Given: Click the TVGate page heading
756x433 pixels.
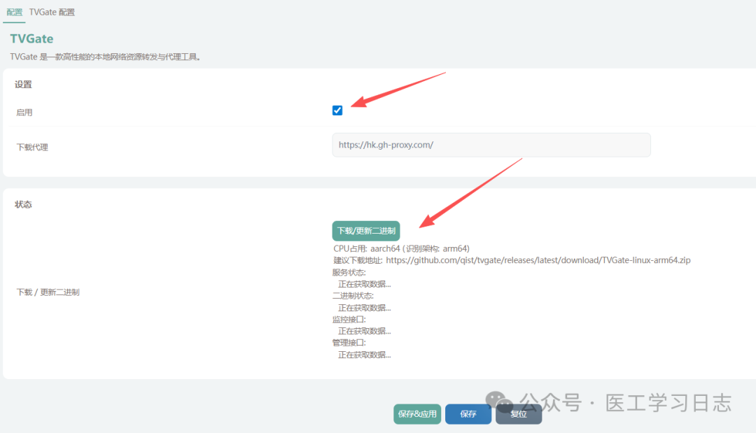Looking at the screenshot, I should [x=31, y=38].
